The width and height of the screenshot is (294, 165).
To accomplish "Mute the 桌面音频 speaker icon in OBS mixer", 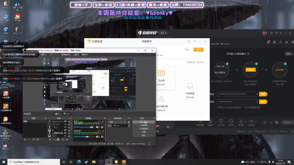I will pyautogui.click(x=98, y=137).
